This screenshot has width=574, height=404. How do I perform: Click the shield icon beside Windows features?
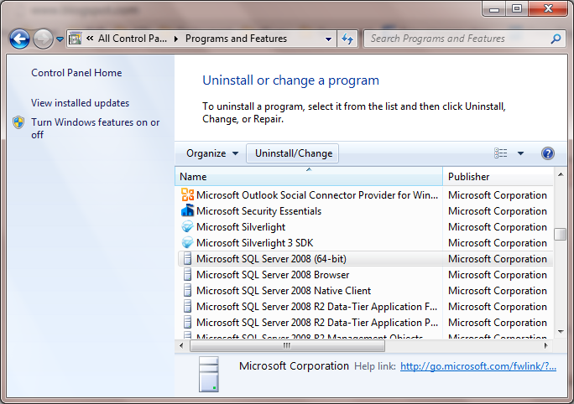(18, 122)
